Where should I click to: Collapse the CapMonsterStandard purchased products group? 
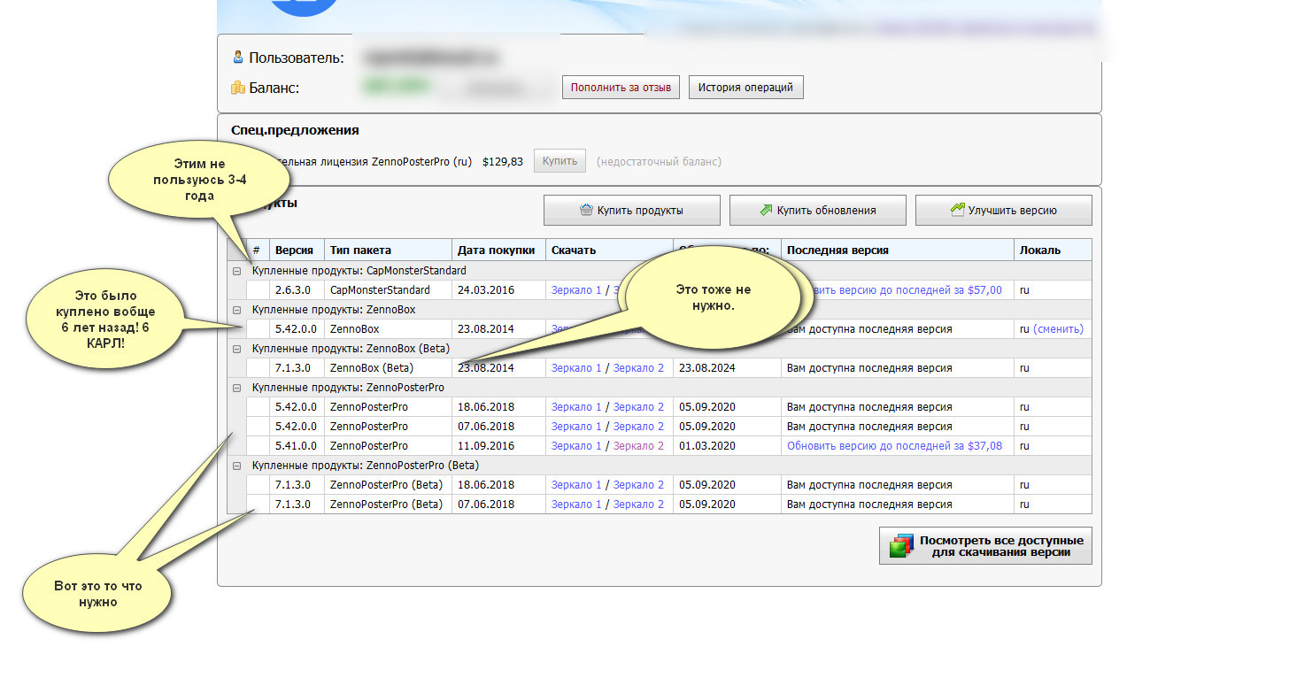click(x=236, y=271)
